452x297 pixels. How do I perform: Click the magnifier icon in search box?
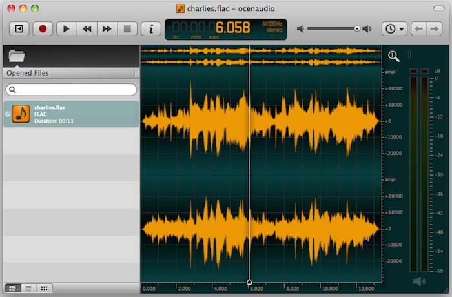tap(12, 90)
